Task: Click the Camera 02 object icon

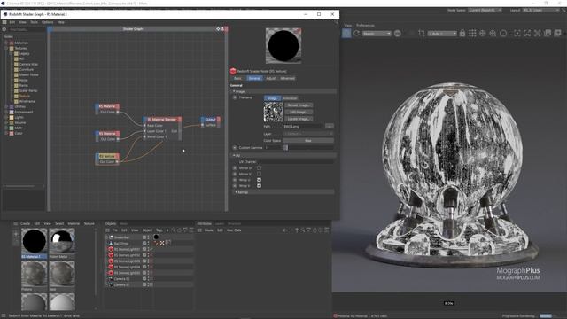Action: 111,279
